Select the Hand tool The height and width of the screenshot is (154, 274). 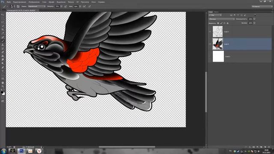click(x=3, y=83)
